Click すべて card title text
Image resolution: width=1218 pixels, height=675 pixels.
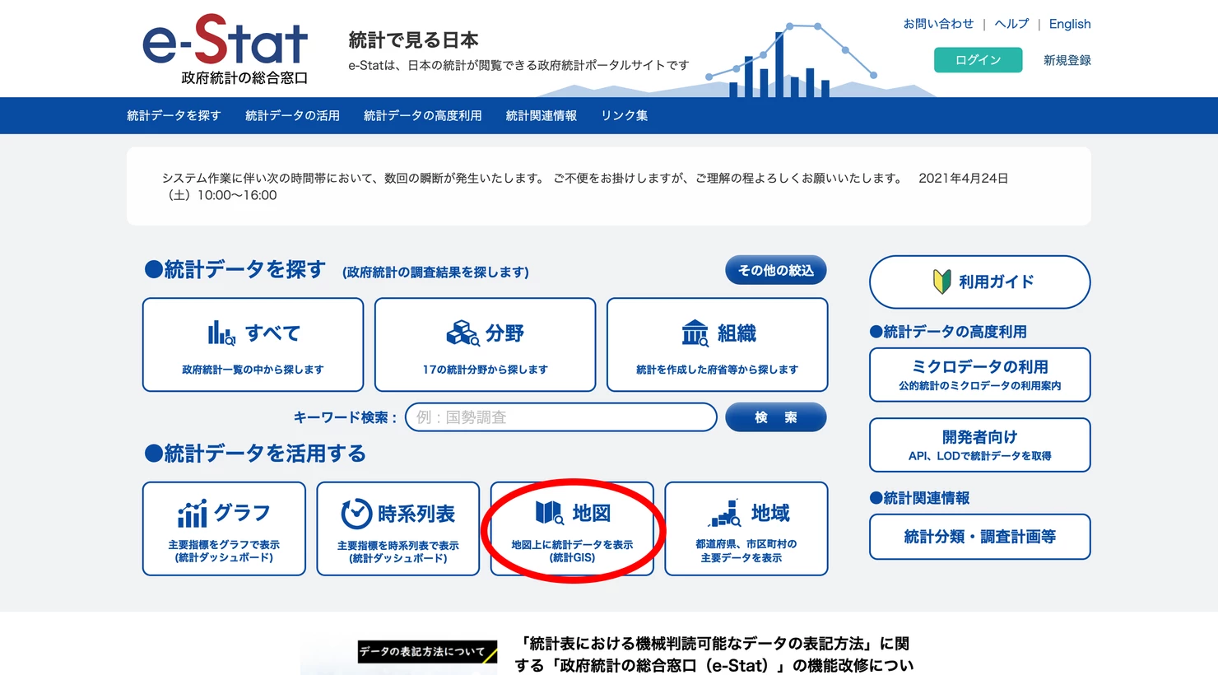[x=272, y=333]
